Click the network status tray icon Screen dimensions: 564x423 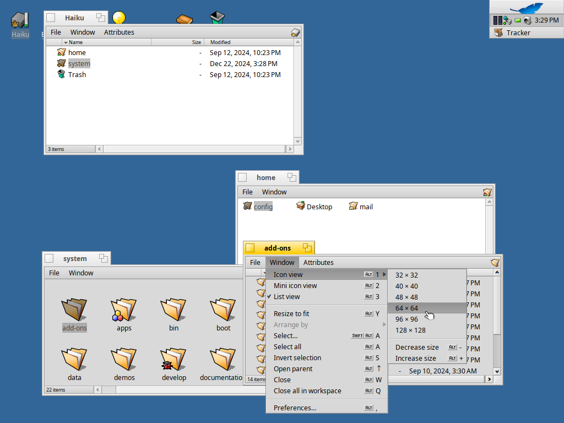(x=507, y=20)
